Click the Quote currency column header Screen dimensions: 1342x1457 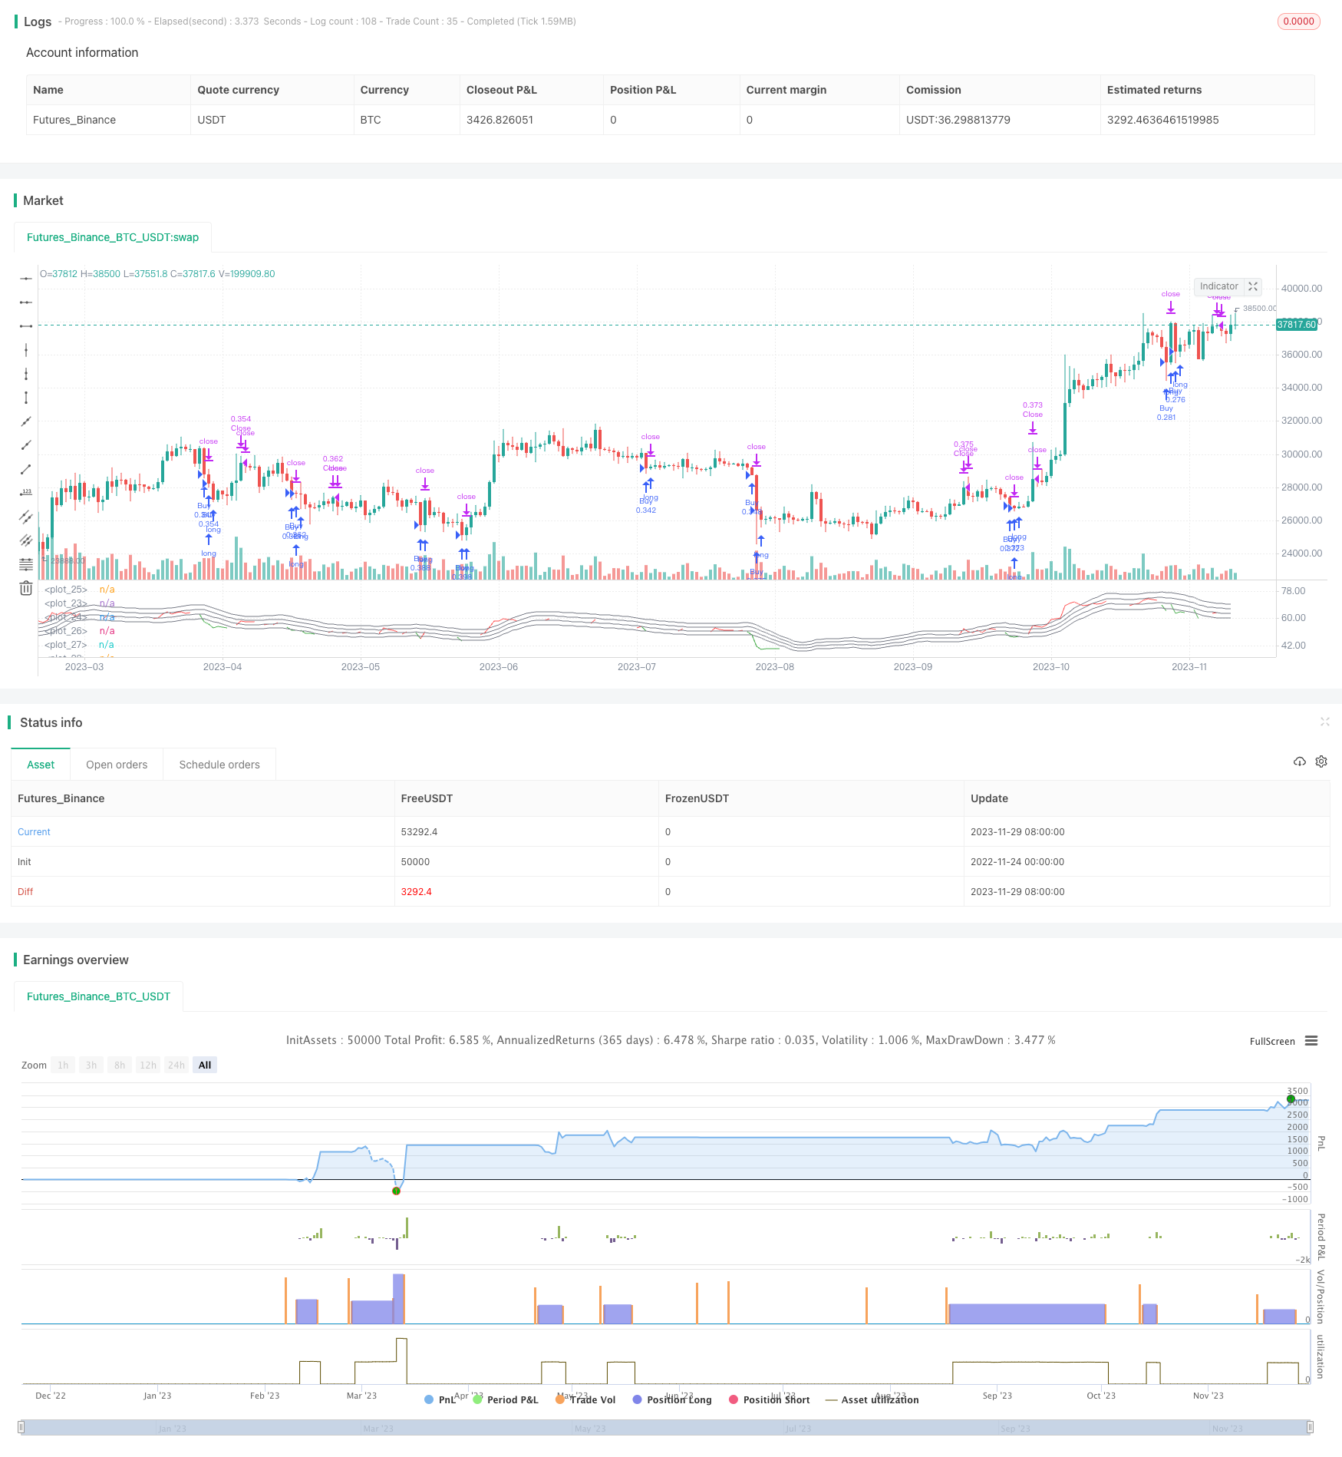pos(238,90)
